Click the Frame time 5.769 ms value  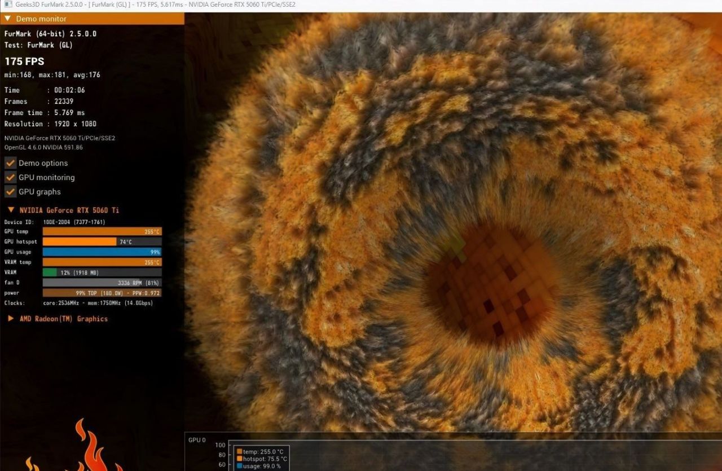pos(69,113)
